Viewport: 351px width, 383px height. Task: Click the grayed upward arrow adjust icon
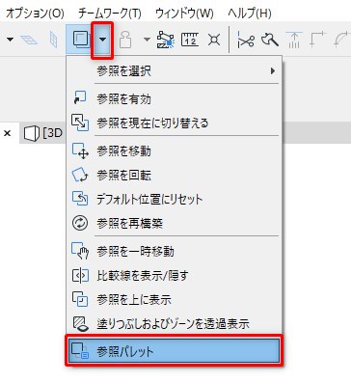(x=294, y=41)
